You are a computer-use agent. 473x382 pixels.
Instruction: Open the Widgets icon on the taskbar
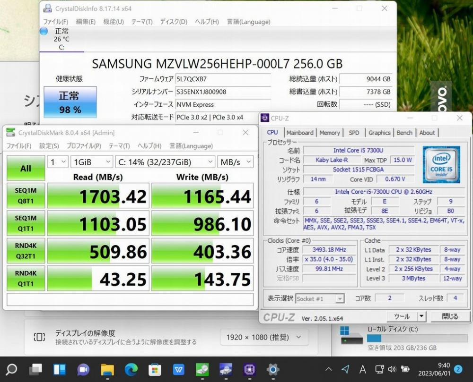[x=60, y=369]
